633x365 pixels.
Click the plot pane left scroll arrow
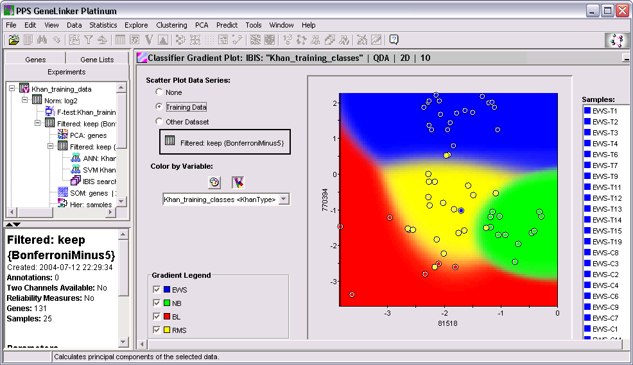click(142, 344)
